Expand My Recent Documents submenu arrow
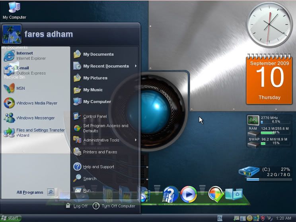This screenshot has width=296, height=222. 136,66
